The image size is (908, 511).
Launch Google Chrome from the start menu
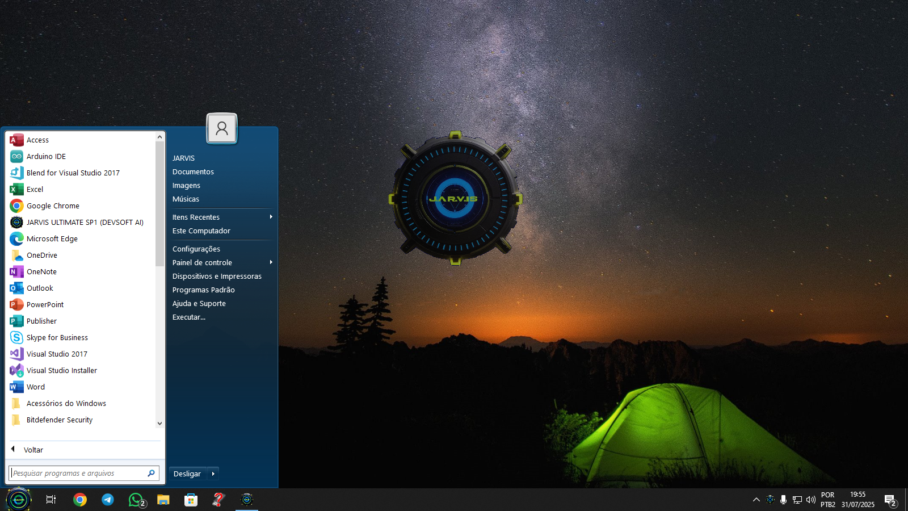click(53, 206)
